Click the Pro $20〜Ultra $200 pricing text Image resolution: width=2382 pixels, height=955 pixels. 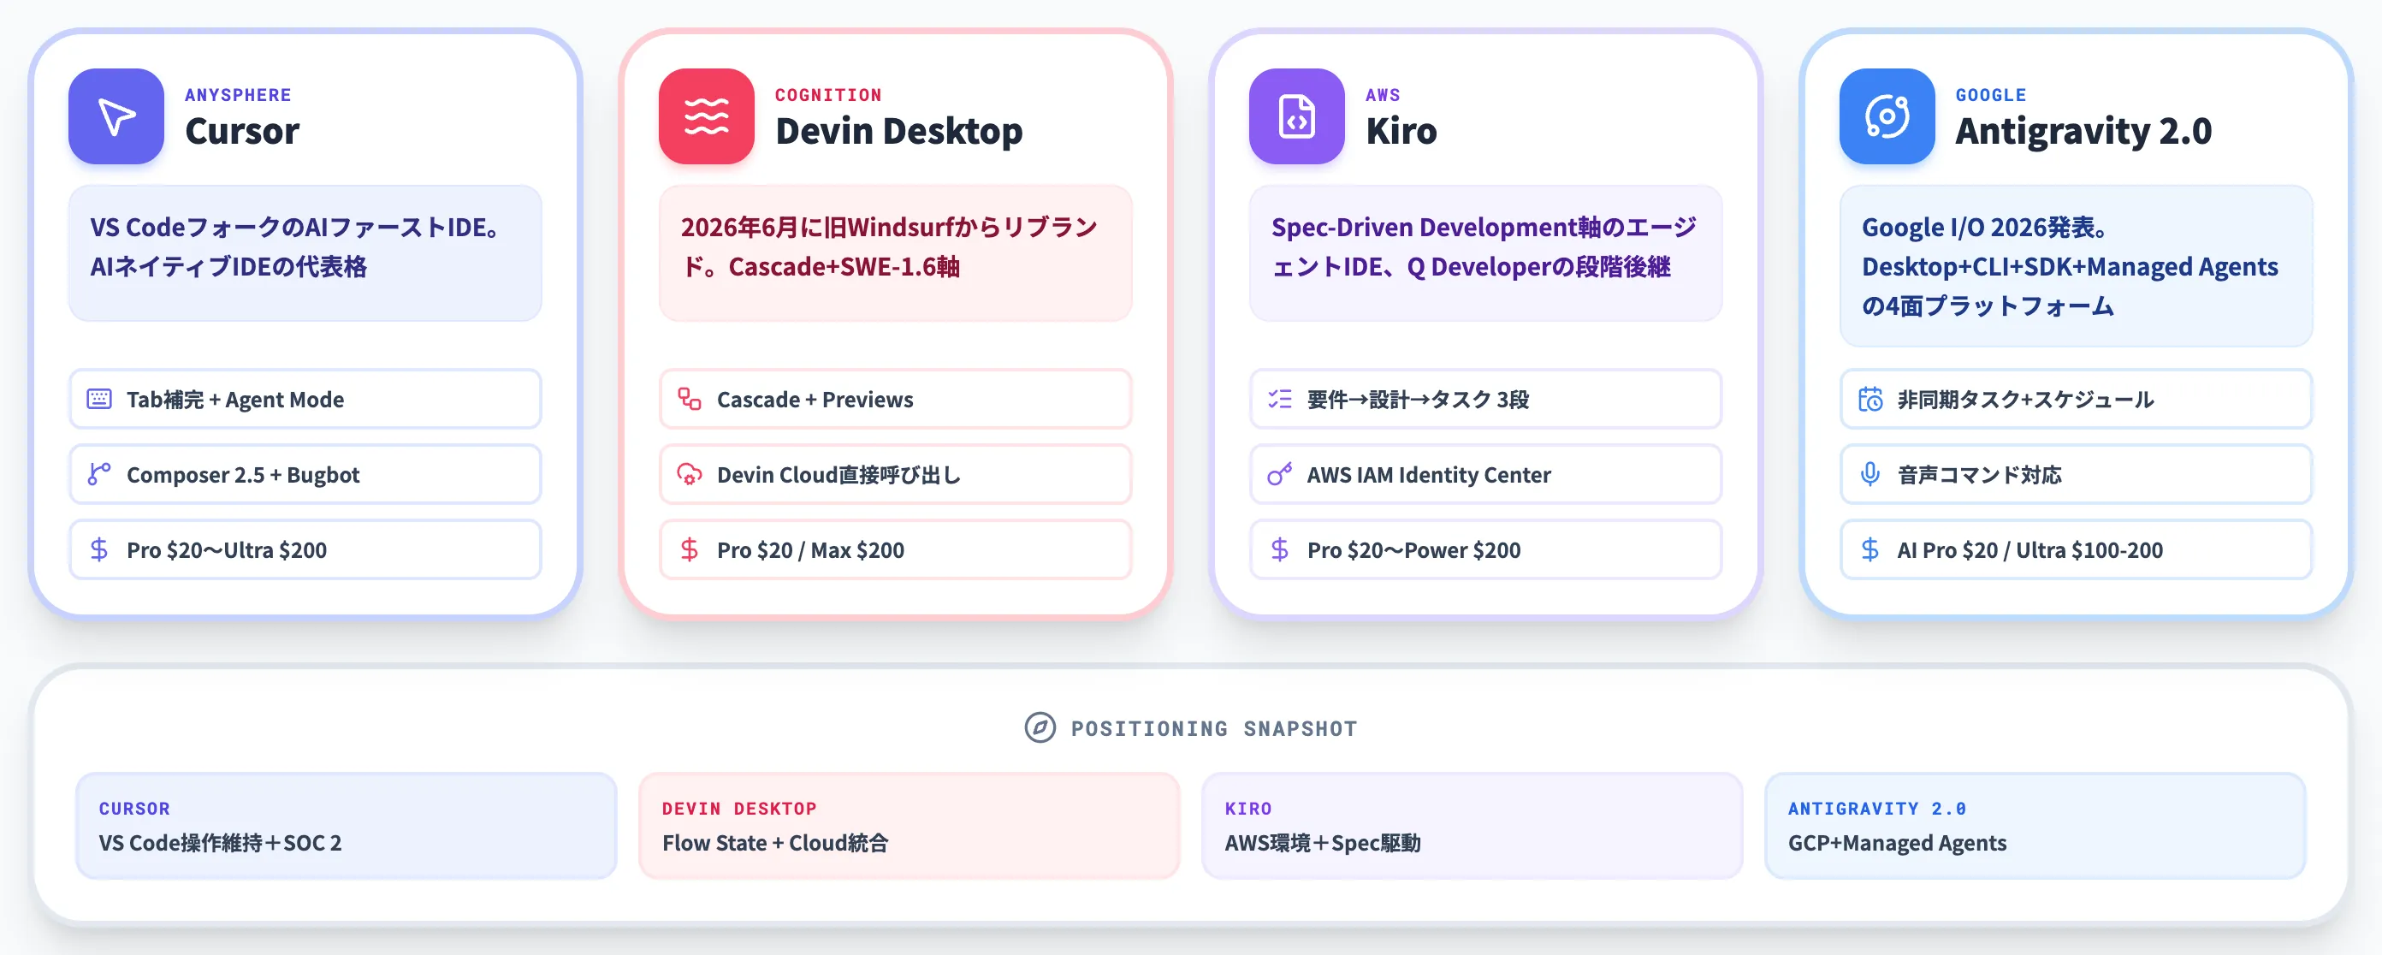tap(227, 550)
